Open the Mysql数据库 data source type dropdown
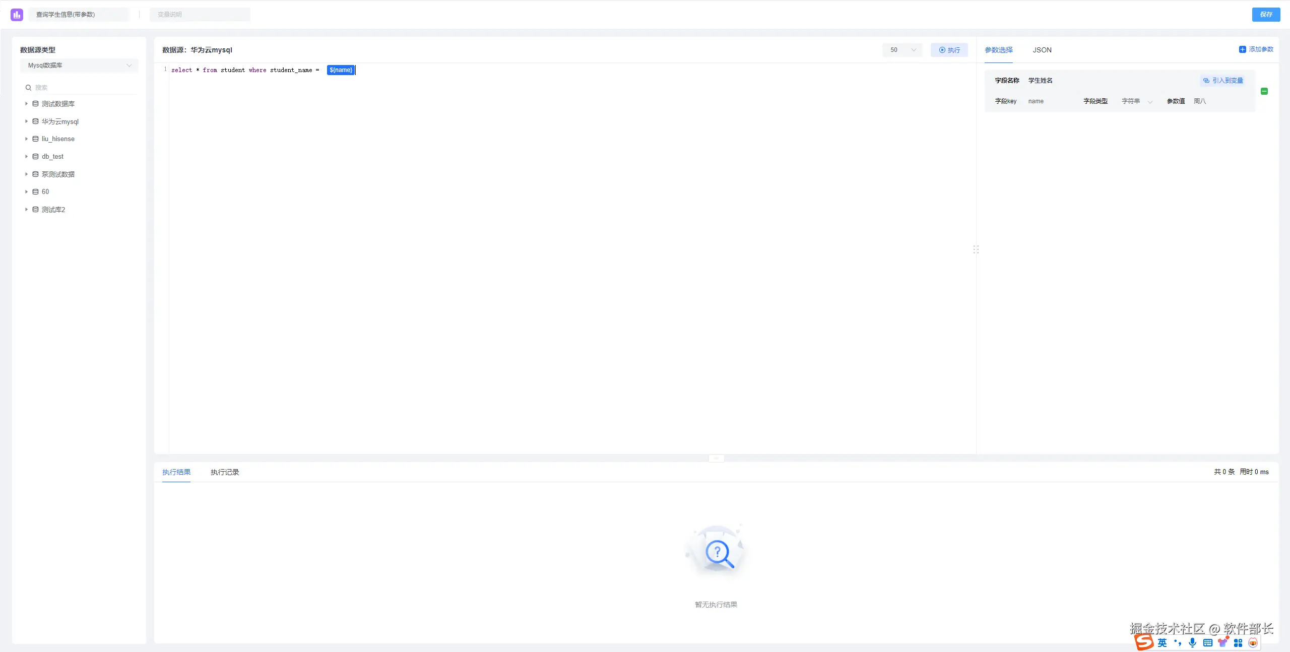 click(79, 66)
